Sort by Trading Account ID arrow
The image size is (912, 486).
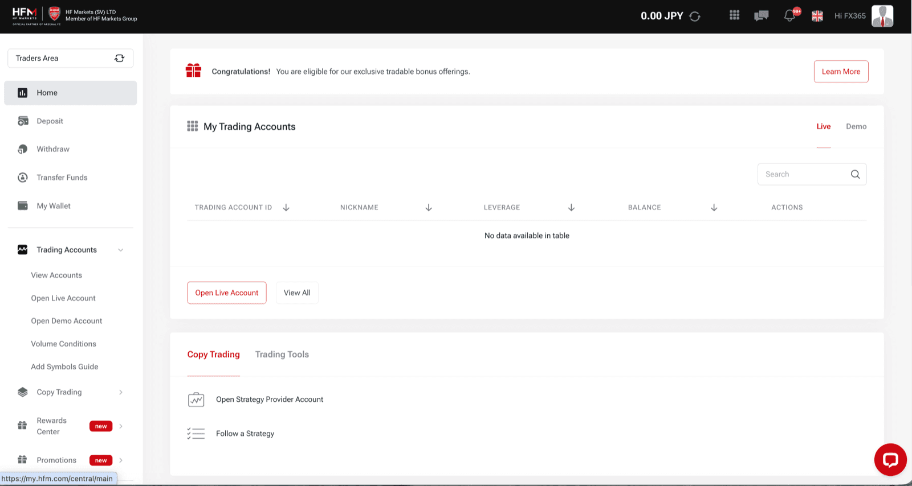coord(286,208)
